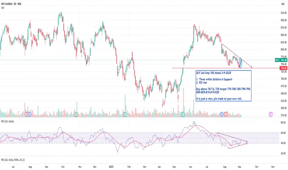Viewport: 288px width, 170px height.
Task: Click the 900.00 price axis label
Action: tap(284, 20)
